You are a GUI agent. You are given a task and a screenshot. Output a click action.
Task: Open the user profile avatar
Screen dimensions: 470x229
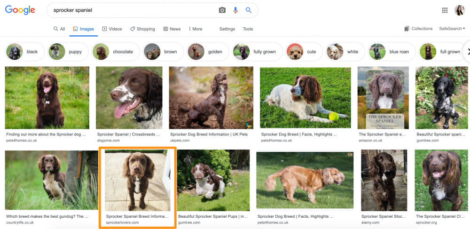[459, 10]
